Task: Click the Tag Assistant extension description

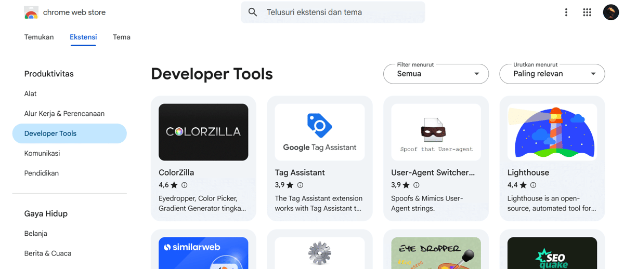Action: tap(319, 203)
